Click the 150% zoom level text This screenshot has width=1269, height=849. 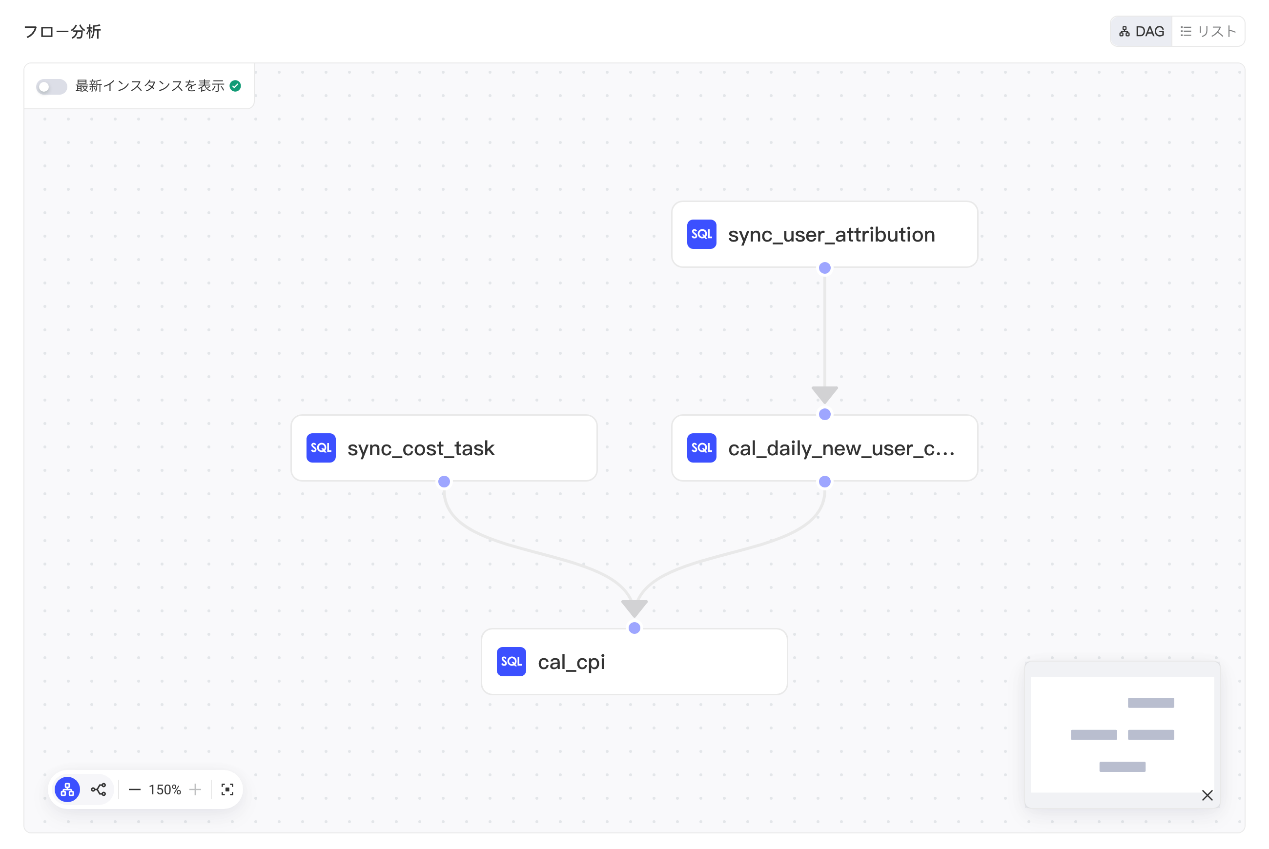pos(164,790)
